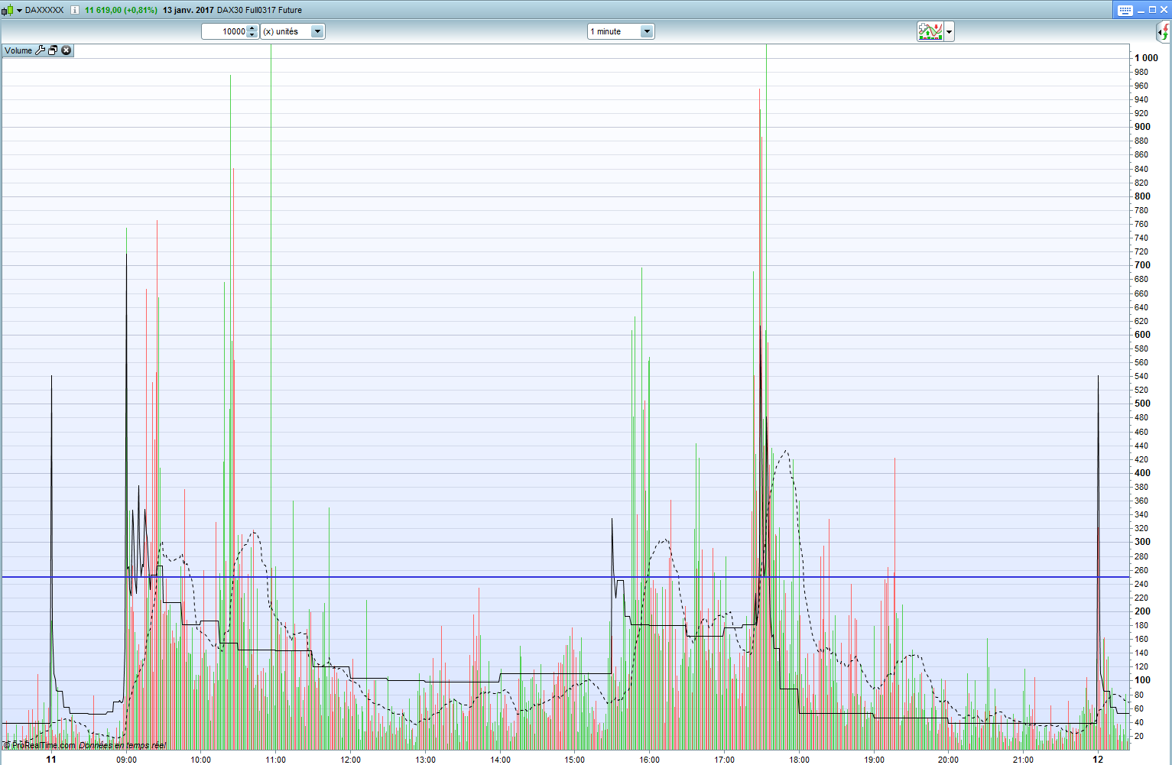Open the (x) unités dropdown
The image size is (1172, 765).
(x=317, y=31)
